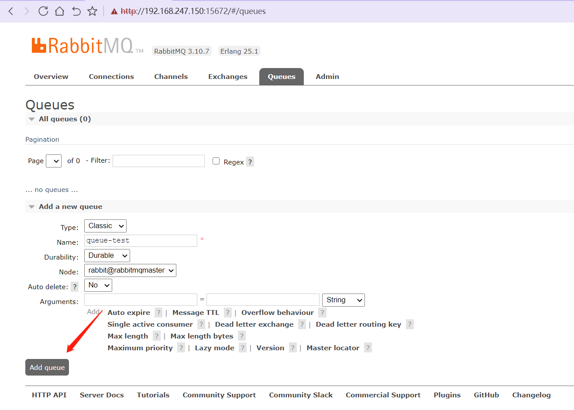The height and width of the screenshot is (410, 574).
Task: Add the Master locator argument
Action: point(333,348)
